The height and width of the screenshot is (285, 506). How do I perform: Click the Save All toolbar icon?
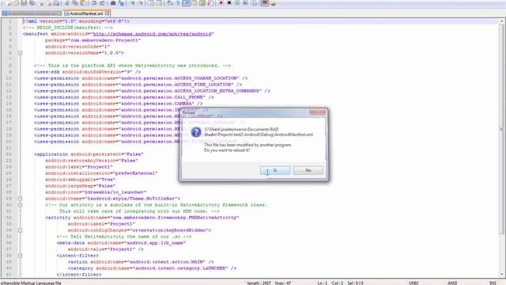point(32,3)
